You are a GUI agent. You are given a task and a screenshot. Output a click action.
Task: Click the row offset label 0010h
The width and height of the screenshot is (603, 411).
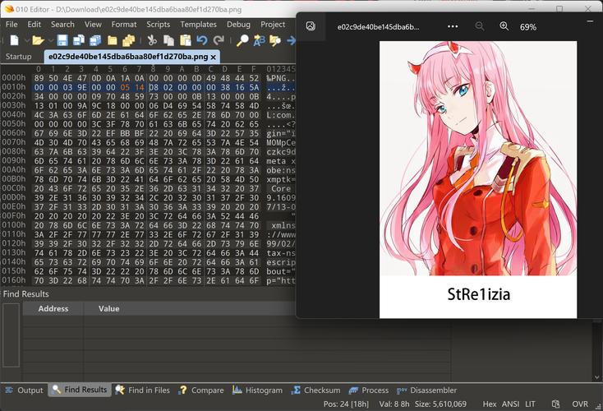pos(14,87)
